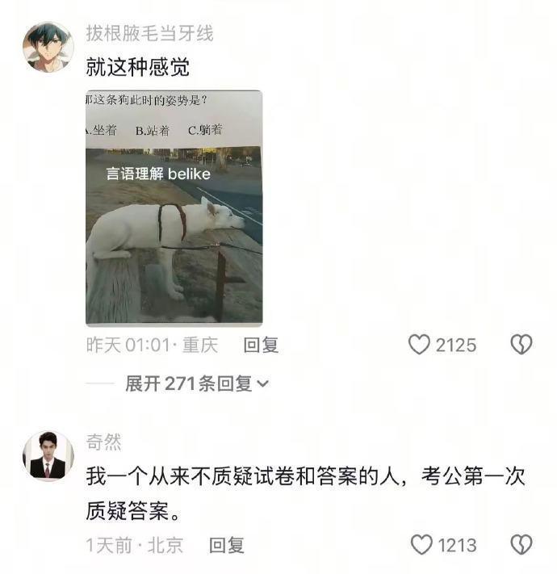Viewport: 557px width, 574px height.
Task: Tap the 1213 like count number
Action: 458,546
